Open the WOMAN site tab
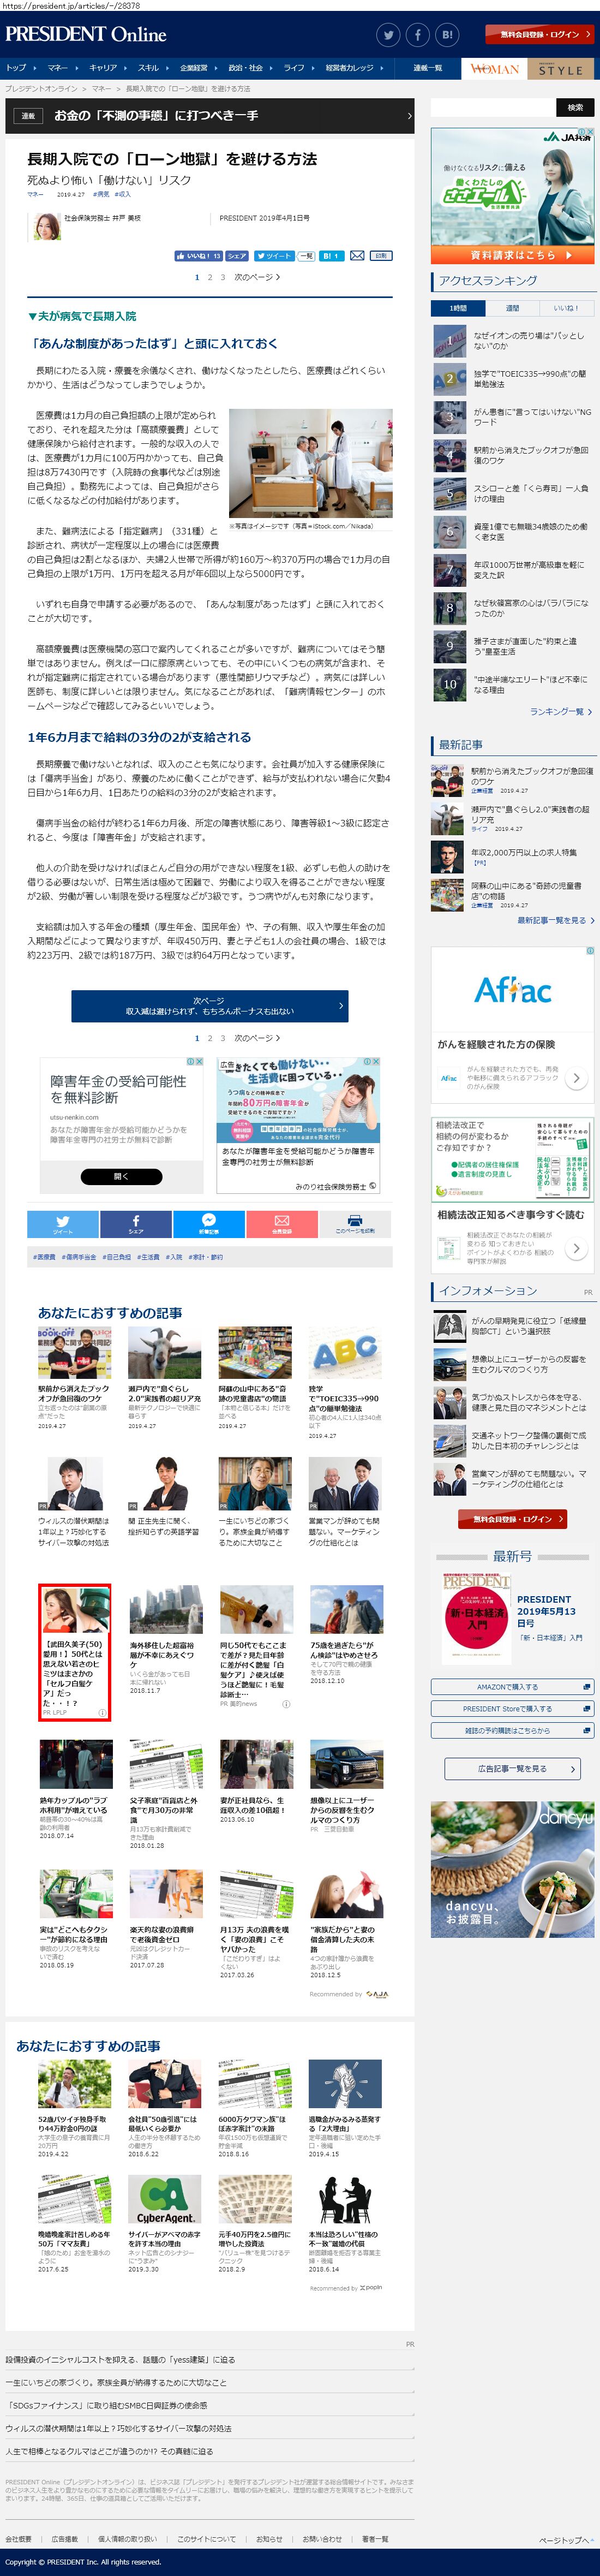The image size is (600, 2576). (x=495, y=69)
